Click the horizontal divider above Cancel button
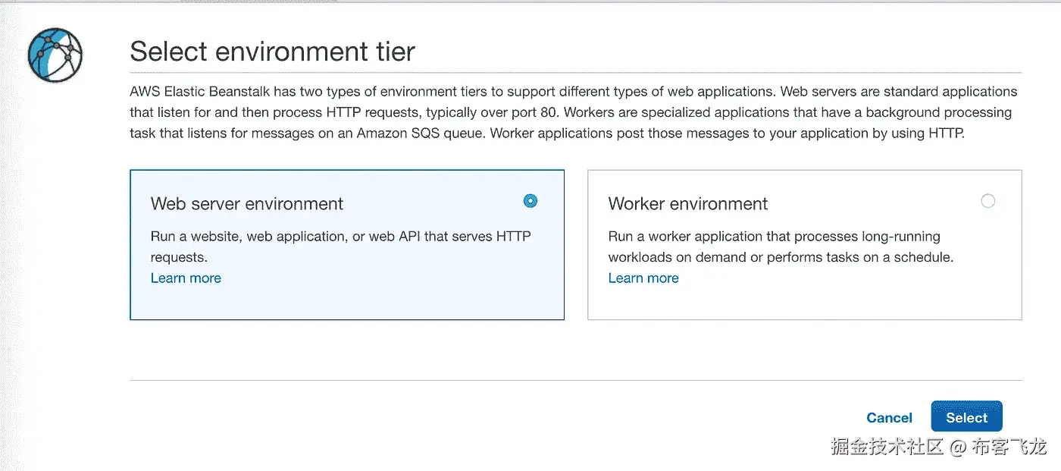This screenshot has height=471, width=1061. coord(576,380)
